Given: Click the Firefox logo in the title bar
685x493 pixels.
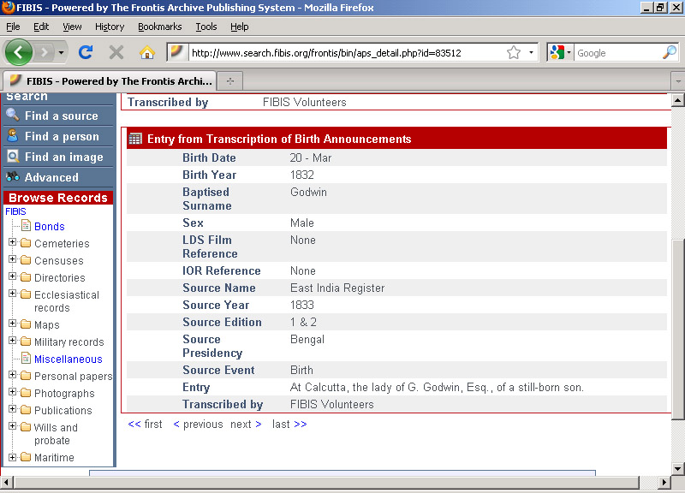Looking at the screenshot, I should coord(8,8).
